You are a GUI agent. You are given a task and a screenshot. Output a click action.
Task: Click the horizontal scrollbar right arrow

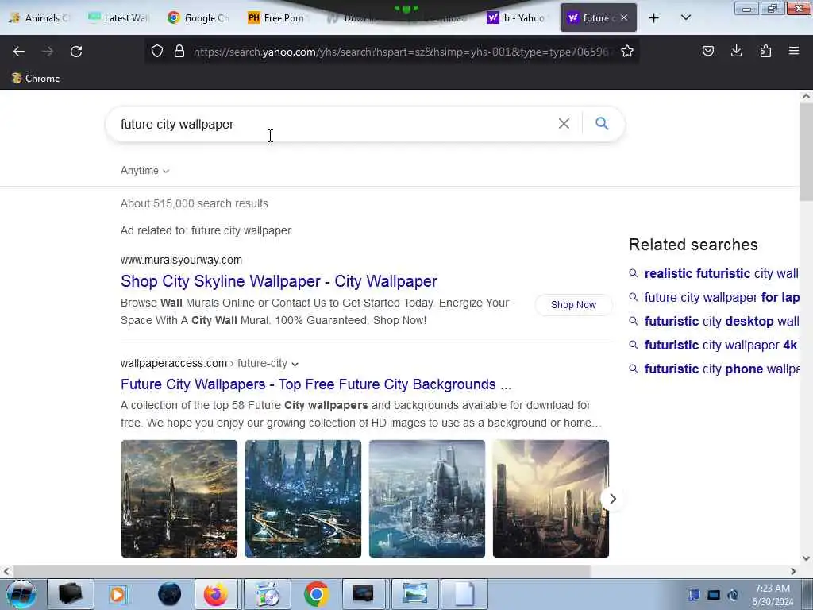[793, 571]
